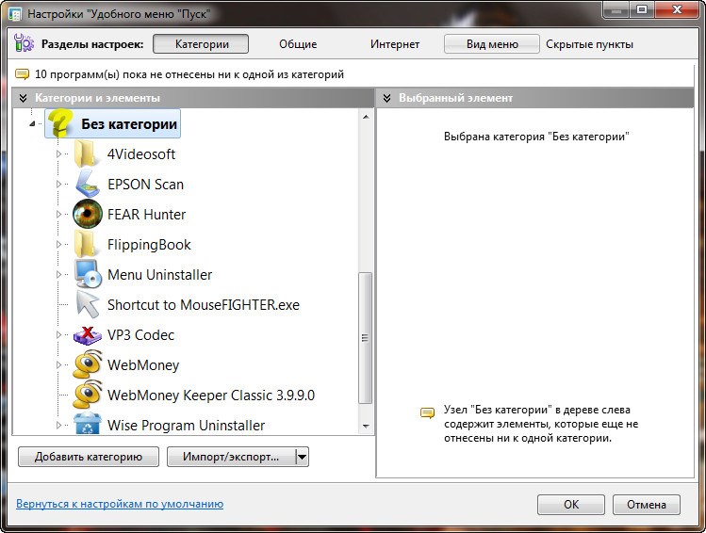706x533 pixels.
Task: Click the tree's vertical scrollbar down arrow
Action: (366, 426)
